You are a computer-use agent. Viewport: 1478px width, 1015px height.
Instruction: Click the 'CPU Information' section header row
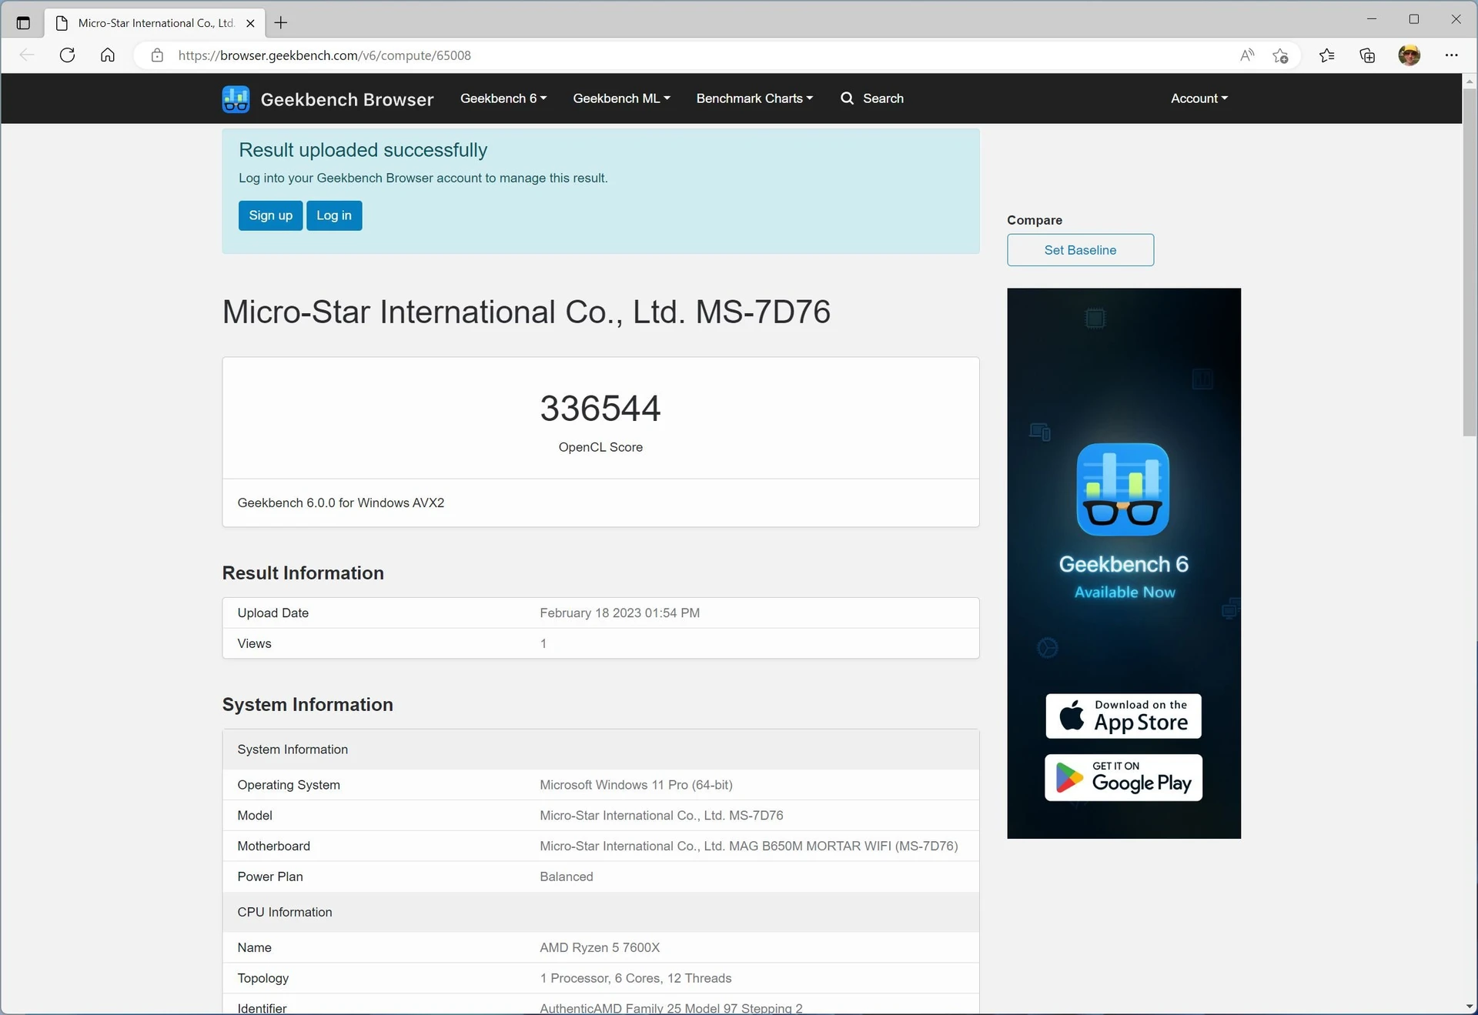600,913
